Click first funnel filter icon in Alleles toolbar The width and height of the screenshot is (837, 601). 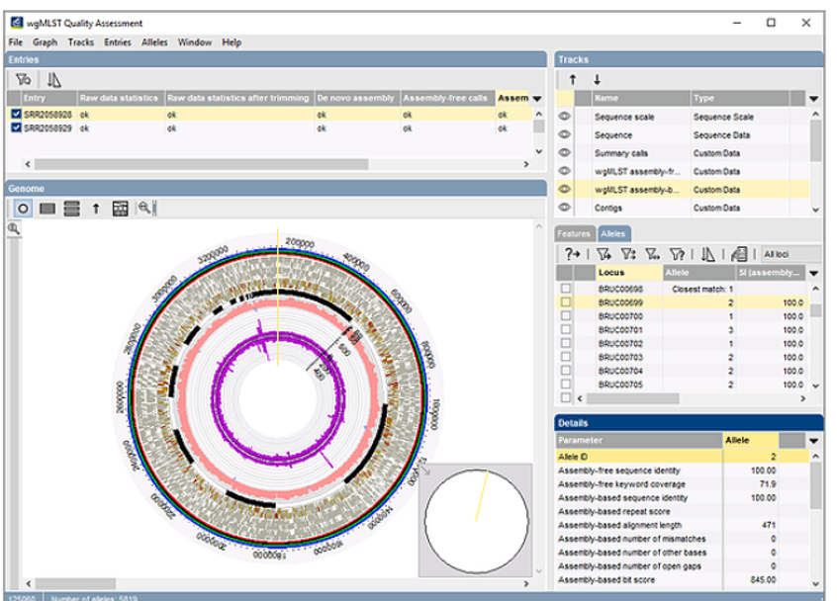(604, 254)
